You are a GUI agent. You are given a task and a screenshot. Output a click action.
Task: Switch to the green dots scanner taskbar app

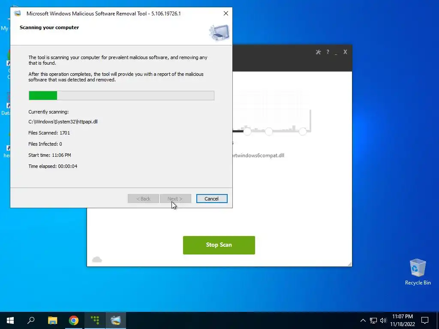click(95, 320)
